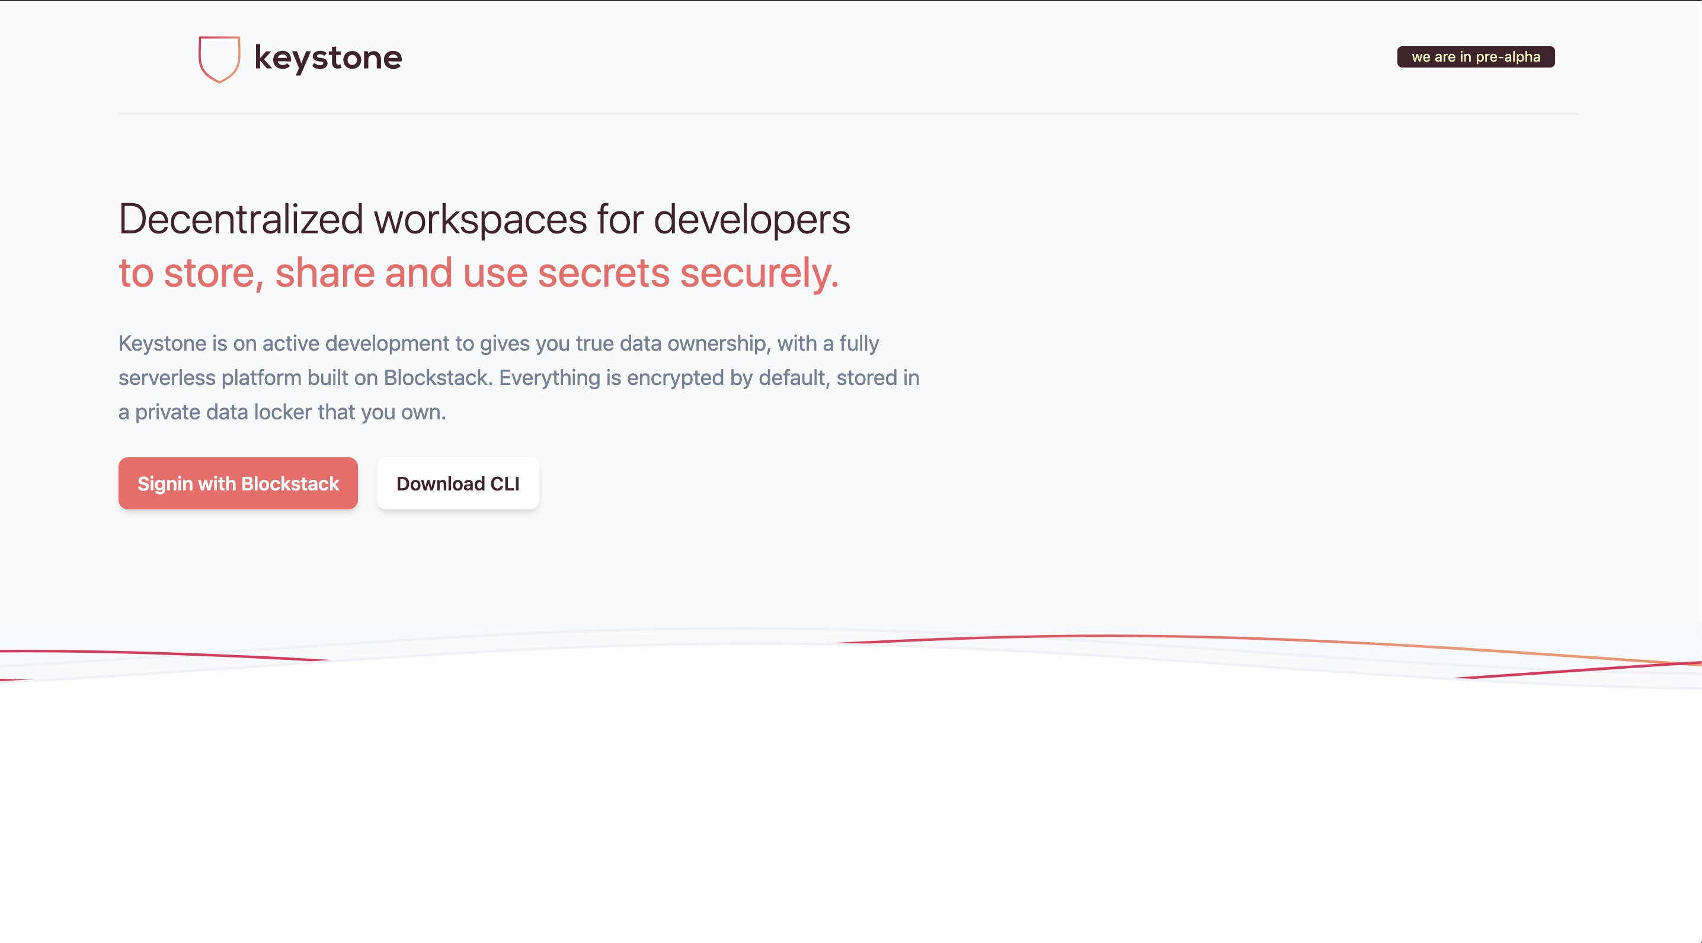The image size is (1702, 943).
Task: Click the word 'Blockstack' in the description paragraph
Action: point(437,378)
